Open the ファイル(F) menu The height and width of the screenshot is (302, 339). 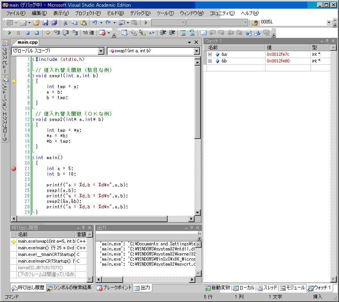[x=16, y=13]
